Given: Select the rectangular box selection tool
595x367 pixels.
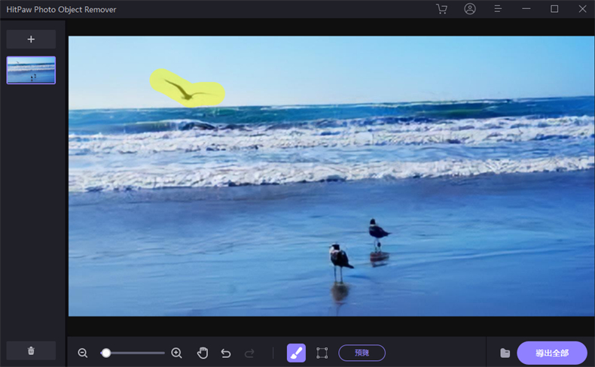Looking at the screenshot, I should [x=322, y=353].
